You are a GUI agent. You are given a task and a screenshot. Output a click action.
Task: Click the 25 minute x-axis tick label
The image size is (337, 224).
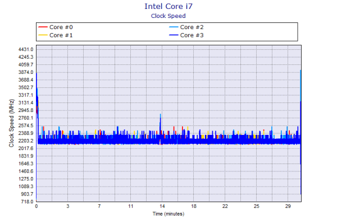(x=257, y=206)
